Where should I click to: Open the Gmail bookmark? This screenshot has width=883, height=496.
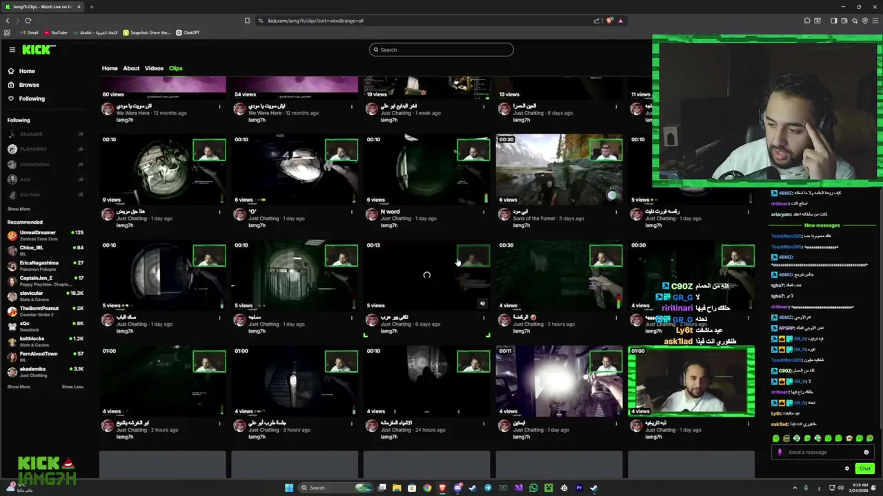point(28,32)
